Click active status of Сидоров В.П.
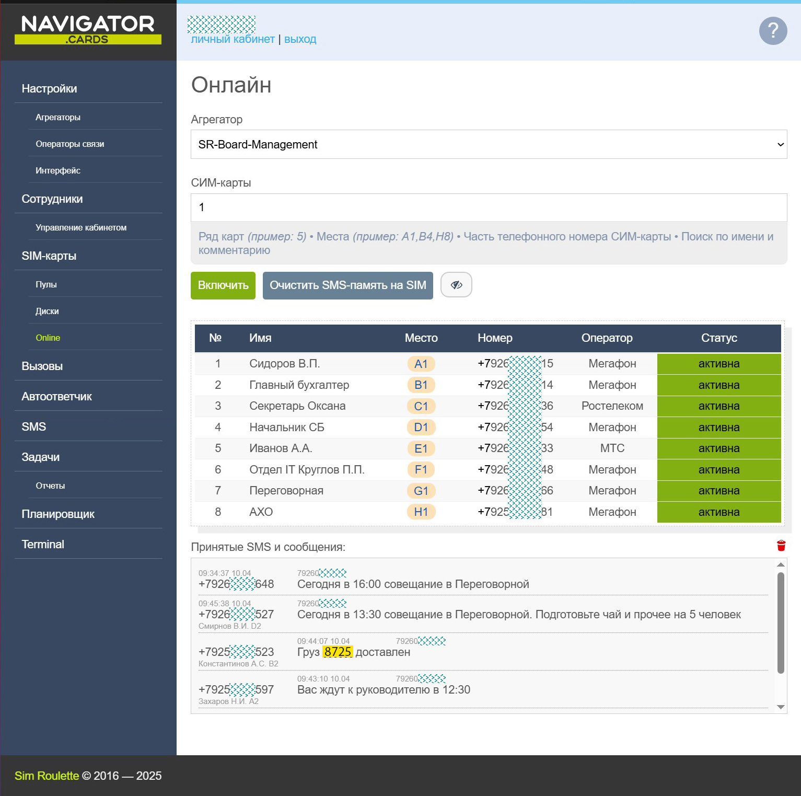The image size is (801, 796). (x=718, y=364)
